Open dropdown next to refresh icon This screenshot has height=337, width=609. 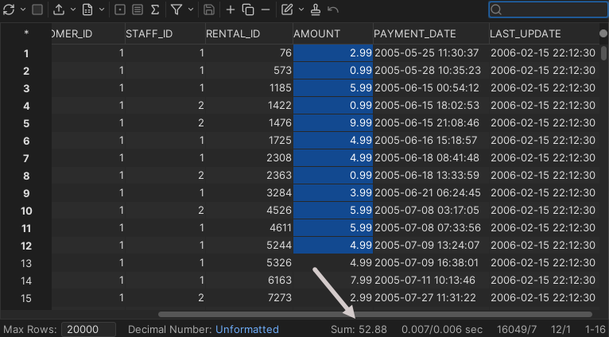[21, 10]
